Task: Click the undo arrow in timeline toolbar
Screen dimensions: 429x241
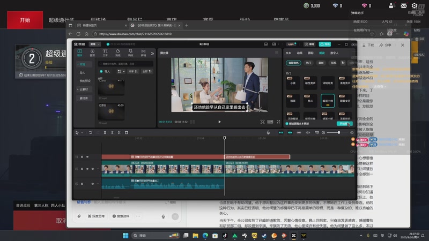Action: pyautogui.click(x=90, y=132)
